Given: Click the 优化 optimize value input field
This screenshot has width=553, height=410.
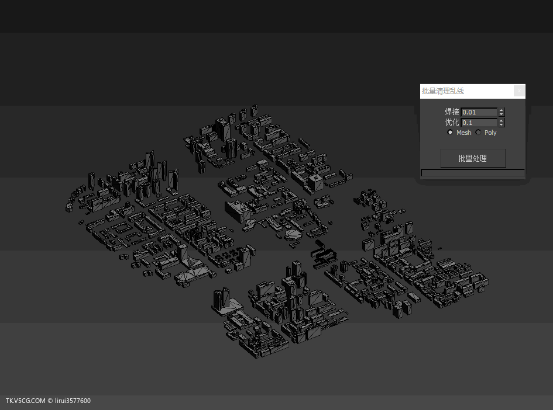Looking at the screenshot, I should (479, 123).
